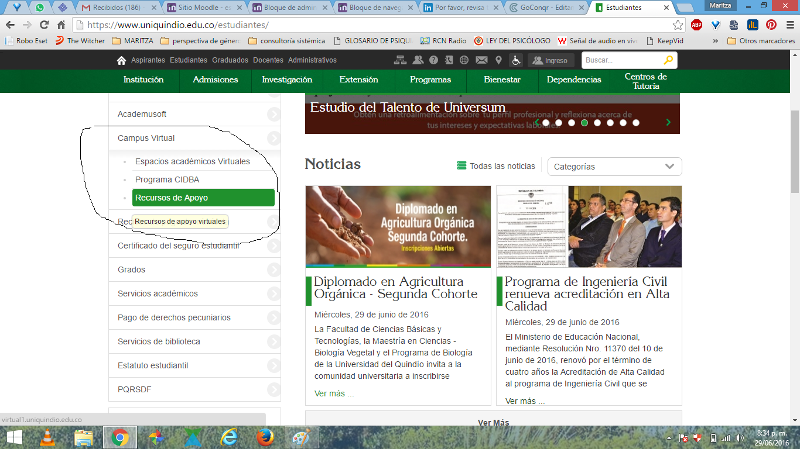Click the sitemap icon in the top bar
This screenshot has height=449, width=800.
[x=400, y=60]
